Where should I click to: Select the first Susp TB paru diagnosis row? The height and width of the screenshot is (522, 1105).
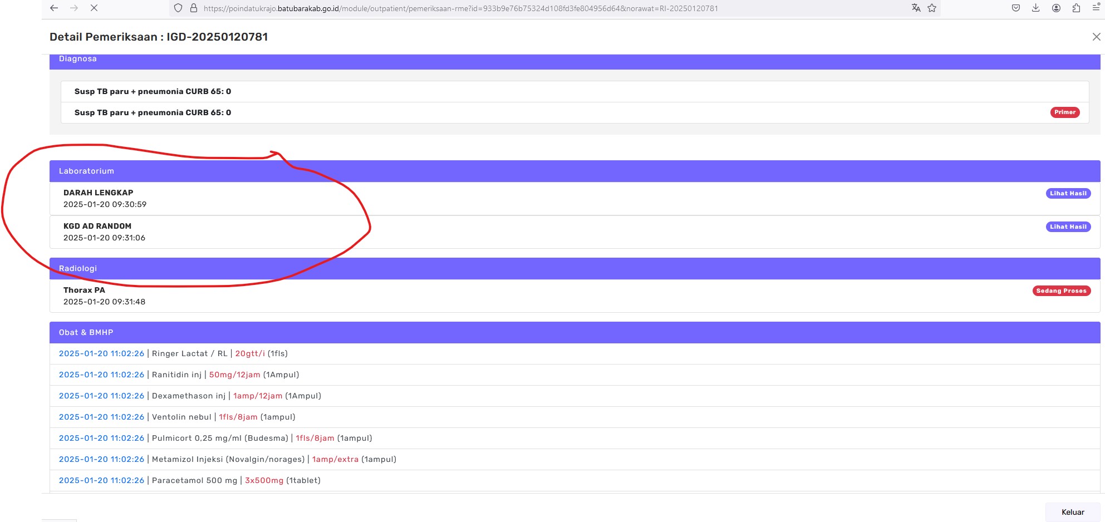[x=574, y=92]
